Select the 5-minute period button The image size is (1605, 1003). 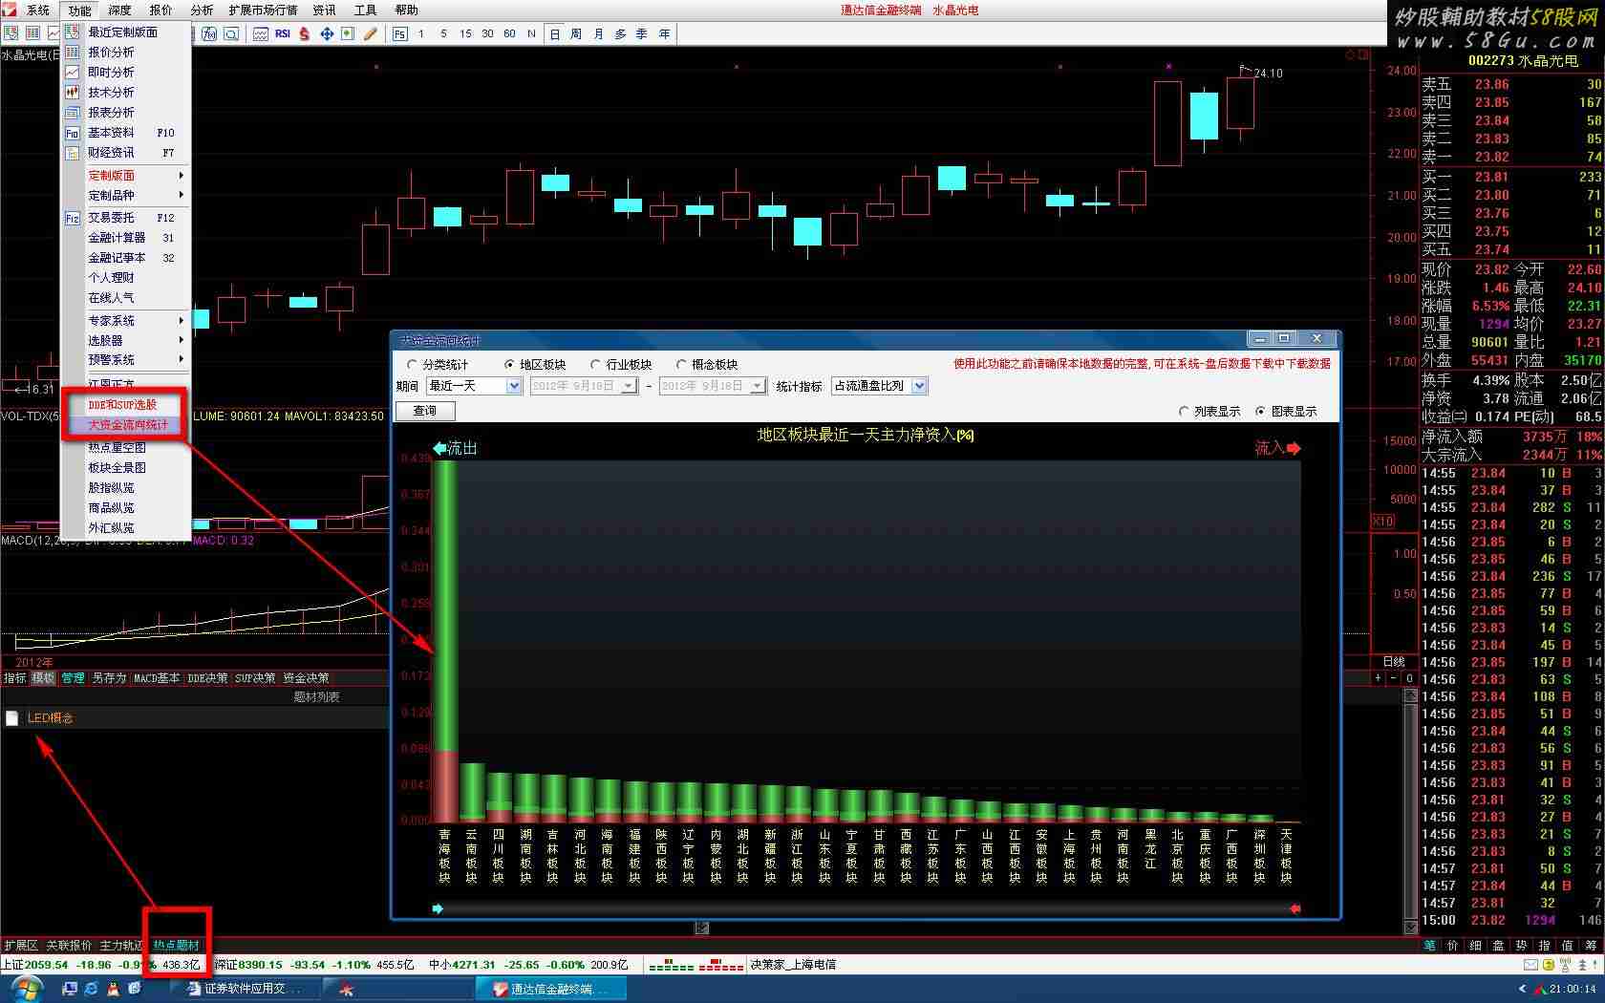(443, 33)
